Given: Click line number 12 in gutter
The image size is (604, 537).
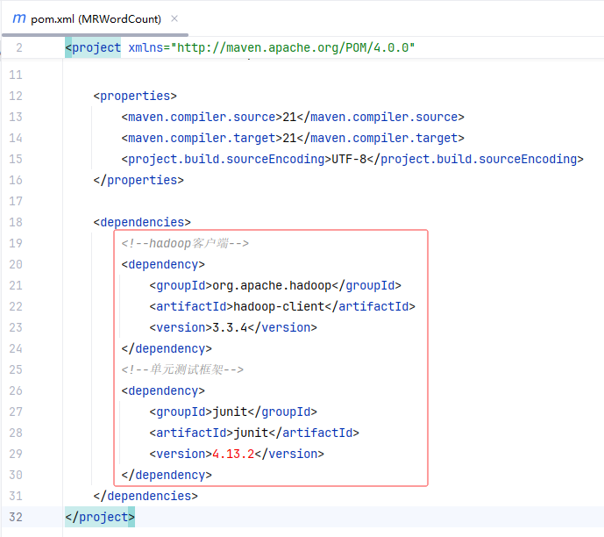Looking at the screenshot, I should click(16, 96).
